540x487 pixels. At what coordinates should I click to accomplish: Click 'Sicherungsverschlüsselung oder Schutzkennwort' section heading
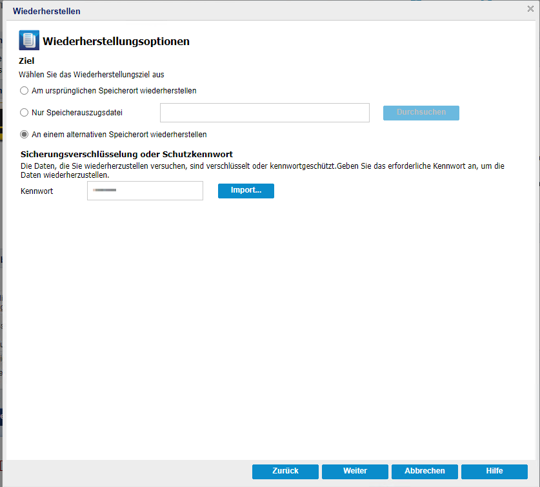[x=126, y=155]
